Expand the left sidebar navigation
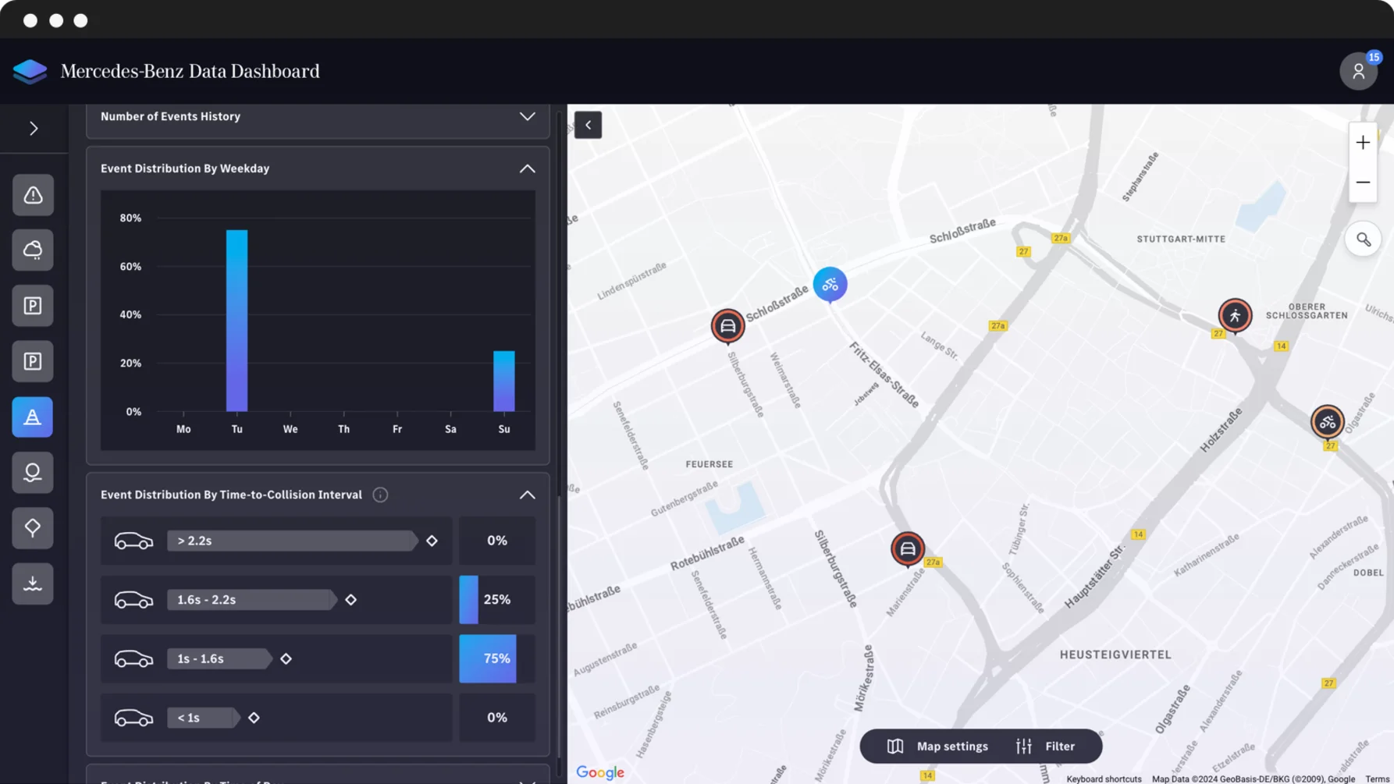The image size is (1394, 784). tap(34, 128)
